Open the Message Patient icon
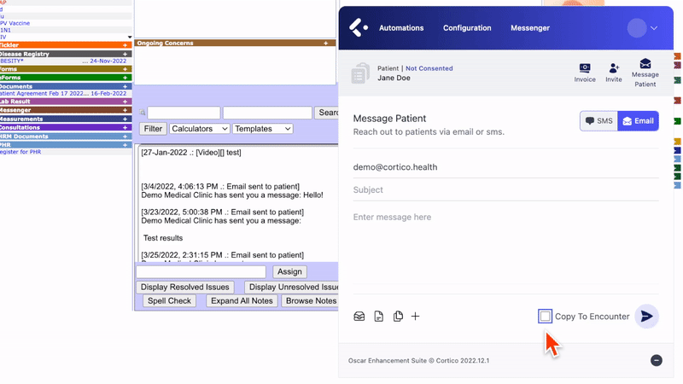This screenshot has height=384, width=683. pyautogui.click(x=645, y=71)
